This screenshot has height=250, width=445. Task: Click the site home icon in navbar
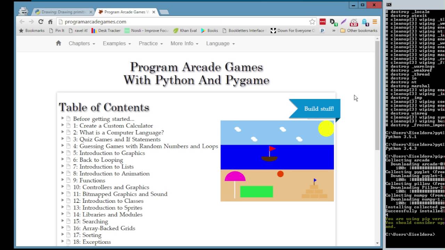(x=58, y=43)
